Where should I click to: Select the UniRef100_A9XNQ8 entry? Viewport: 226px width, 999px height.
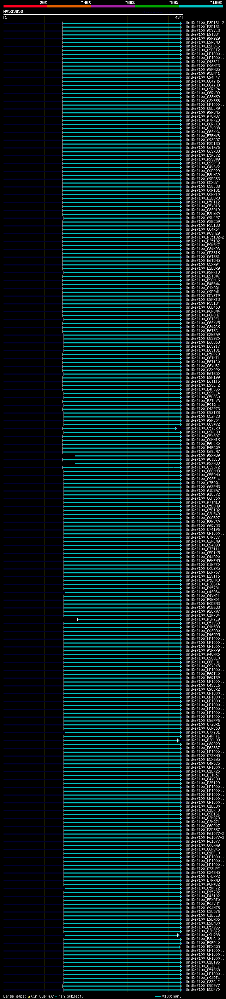coord(203,464)
